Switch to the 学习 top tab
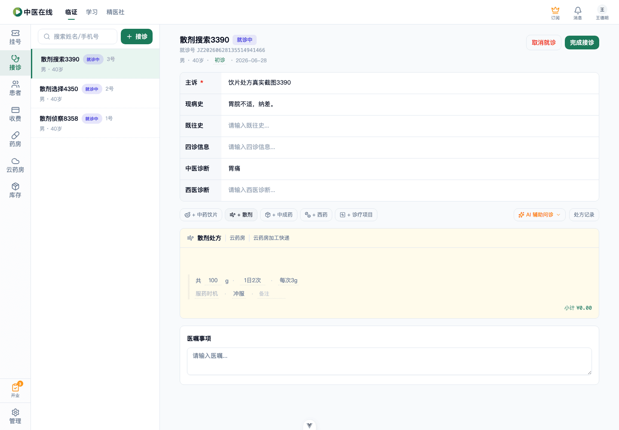Image resolution: width=619 pixels, height=430 pixels. tap(92, 12)
